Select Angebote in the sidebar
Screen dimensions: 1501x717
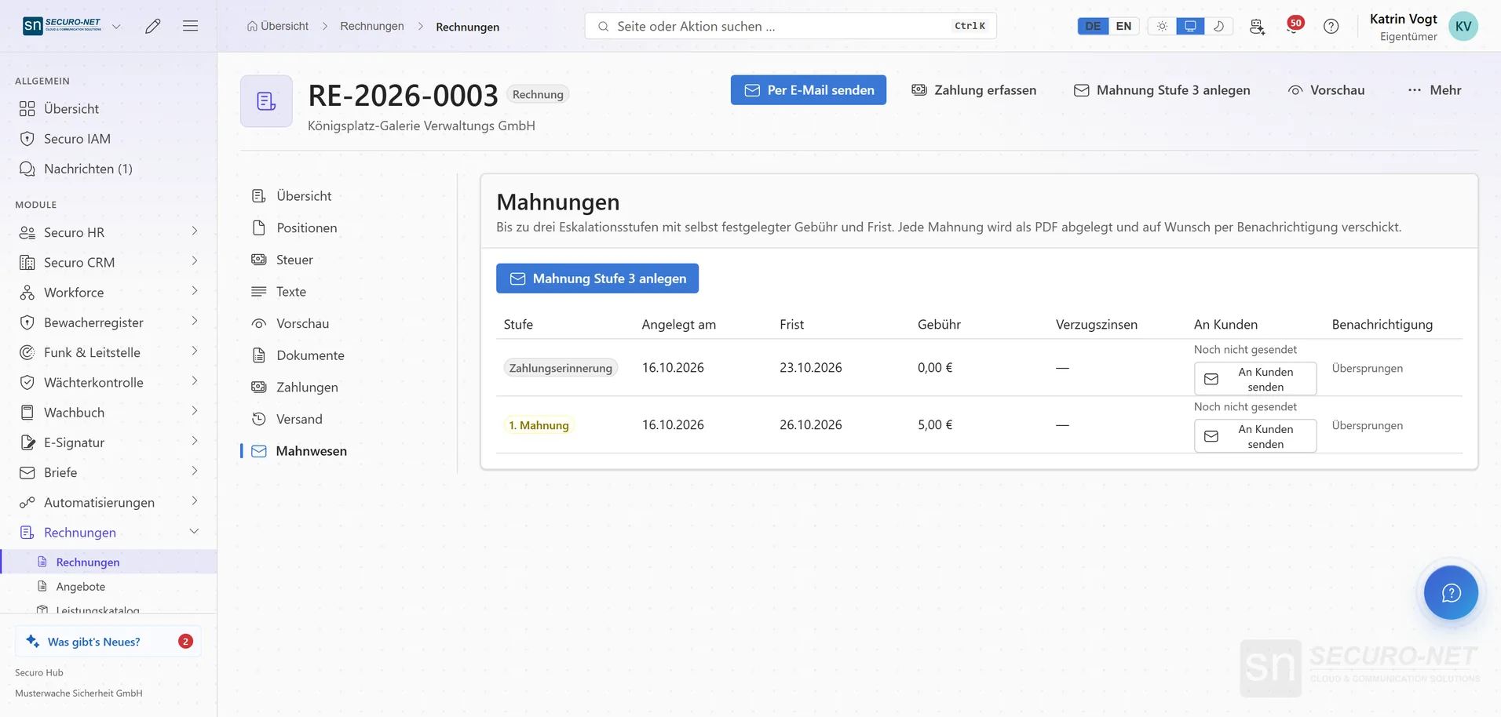pos(81,586)
